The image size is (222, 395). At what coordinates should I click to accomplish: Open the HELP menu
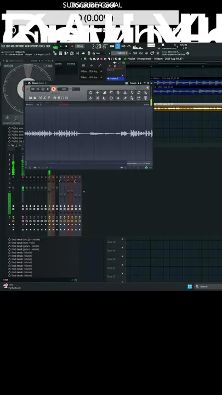(x=48, y=46)
